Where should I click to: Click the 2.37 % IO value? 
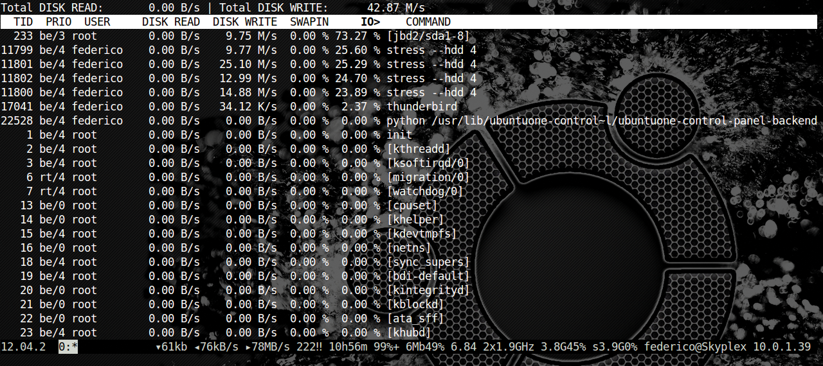[361, 107]
